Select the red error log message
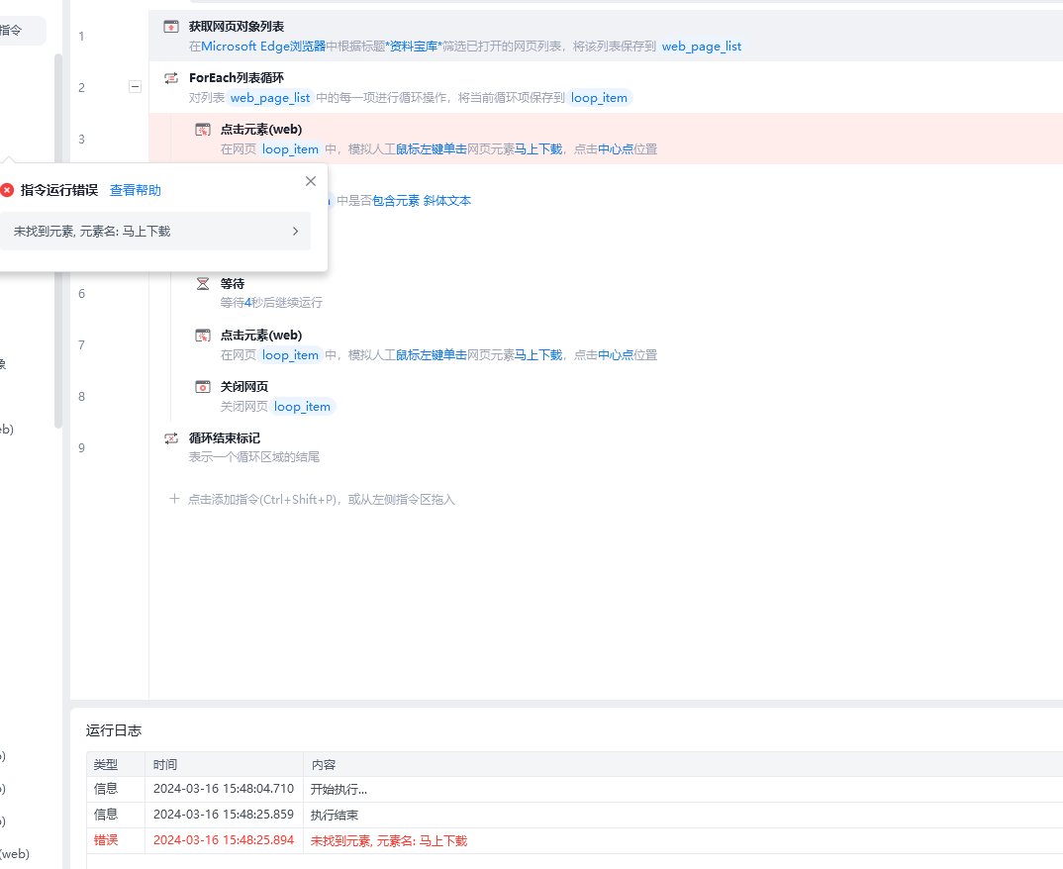 pyautogui.click(x=389, y=841)
